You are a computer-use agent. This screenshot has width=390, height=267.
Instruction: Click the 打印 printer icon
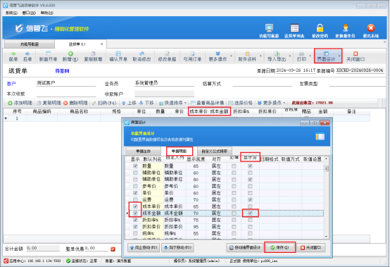click(x=301, y=54)
